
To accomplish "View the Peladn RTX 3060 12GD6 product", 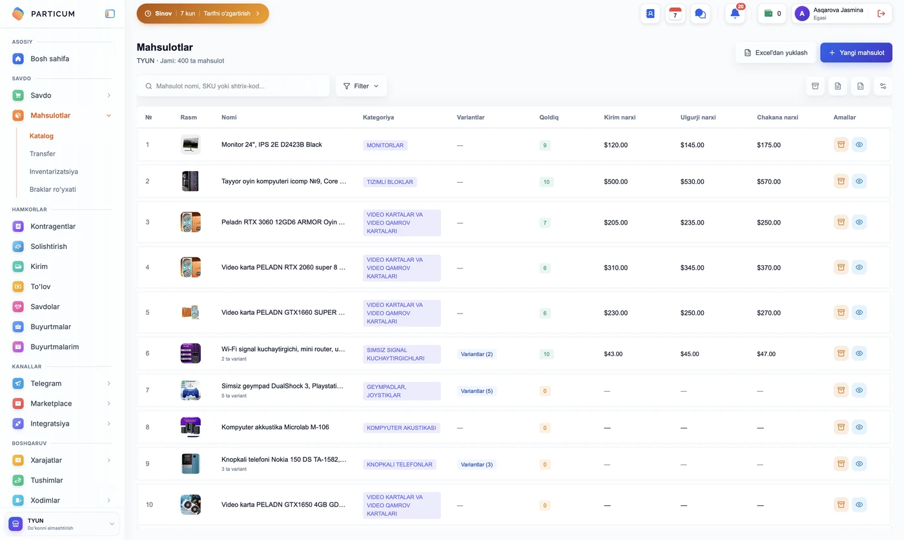I will point(859,222).
